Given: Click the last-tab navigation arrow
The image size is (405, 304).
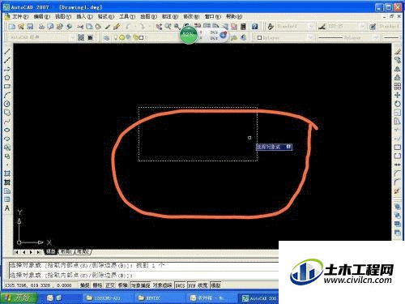Looking at the screenshot, I should [x=38, y=252].
